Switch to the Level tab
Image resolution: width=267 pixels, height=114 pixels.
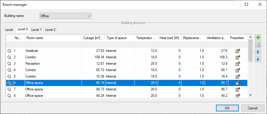coord(9,30)
